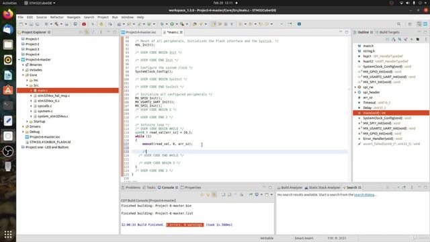Open Thunderbird mail from dock
Image resolution: width=430 pixels, height=242 pixels.
click(x=8, y=30)
